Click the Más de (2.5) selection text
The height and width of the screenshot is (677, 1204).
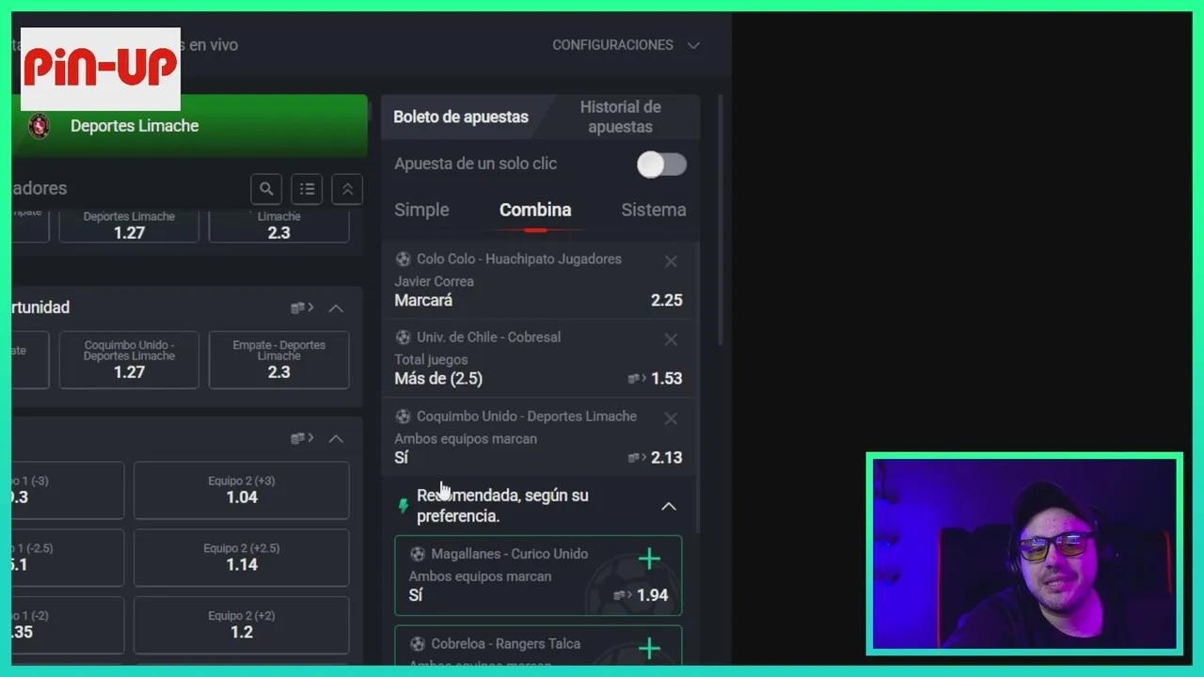[438, 378]
